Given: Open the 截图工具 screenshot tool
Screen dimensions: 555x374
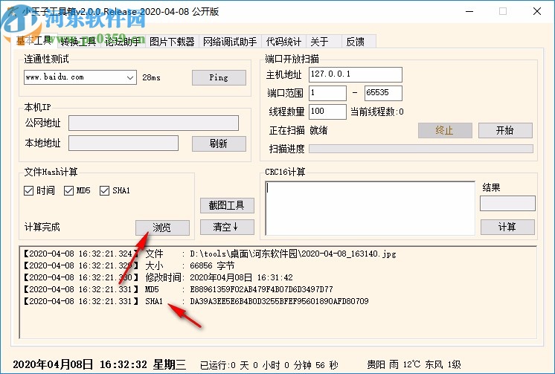Looking at the screenshot, I should (227, 205).
